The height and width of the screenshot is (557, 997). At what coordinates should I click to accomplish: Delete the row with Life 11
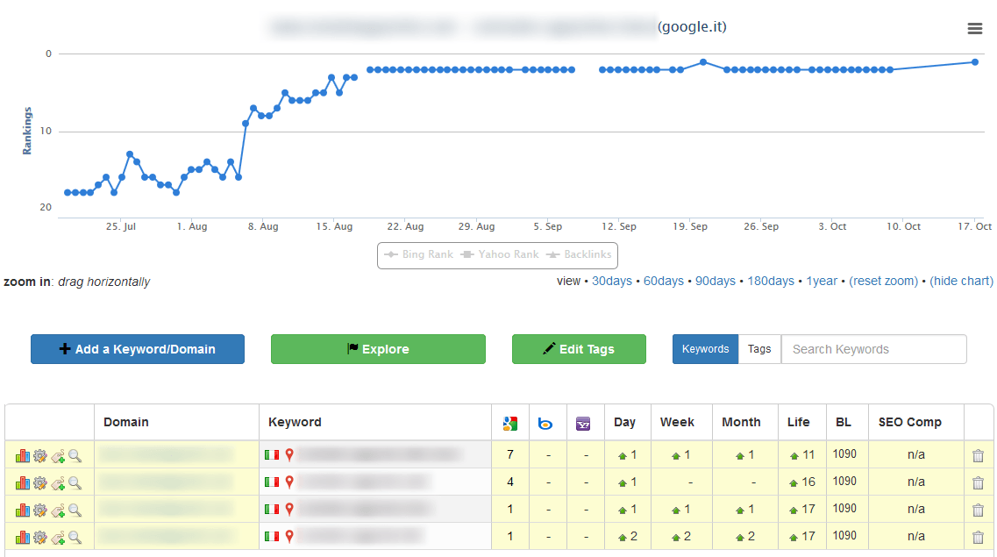978,455
